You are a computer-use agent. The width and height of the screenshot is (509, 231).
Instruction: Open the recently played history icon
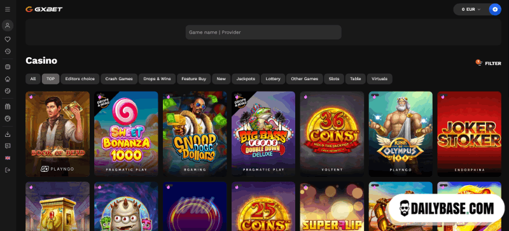tap(8, 52)
